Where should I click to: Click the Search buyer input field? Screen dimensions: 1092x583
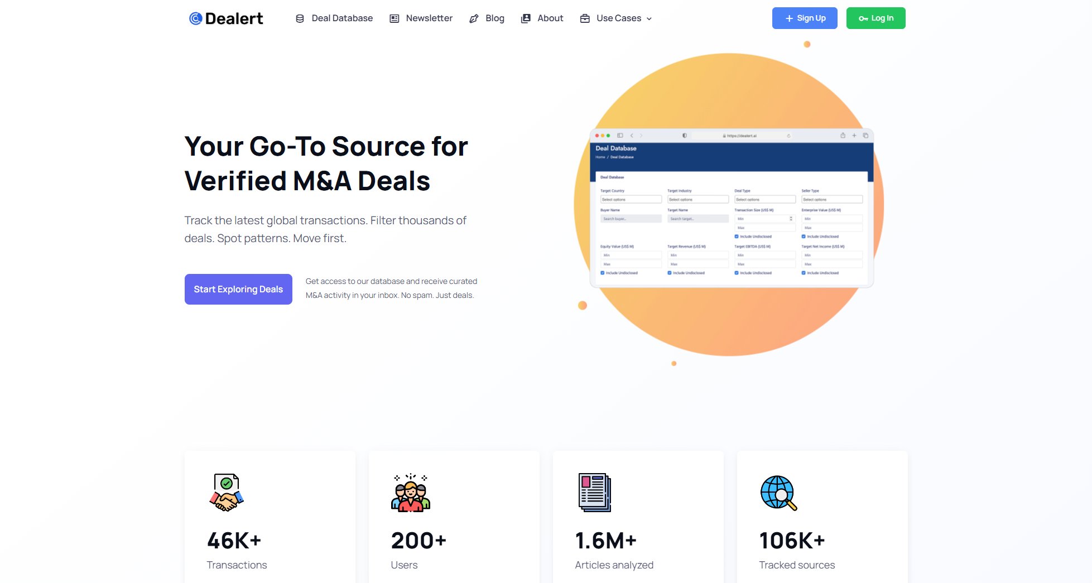pyautogui.click(x=631, y=219)
